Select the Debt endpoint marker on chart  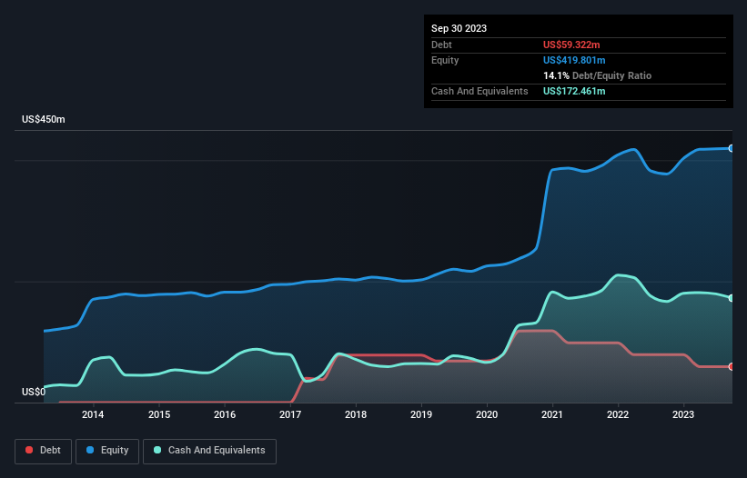tap(732, 367)
